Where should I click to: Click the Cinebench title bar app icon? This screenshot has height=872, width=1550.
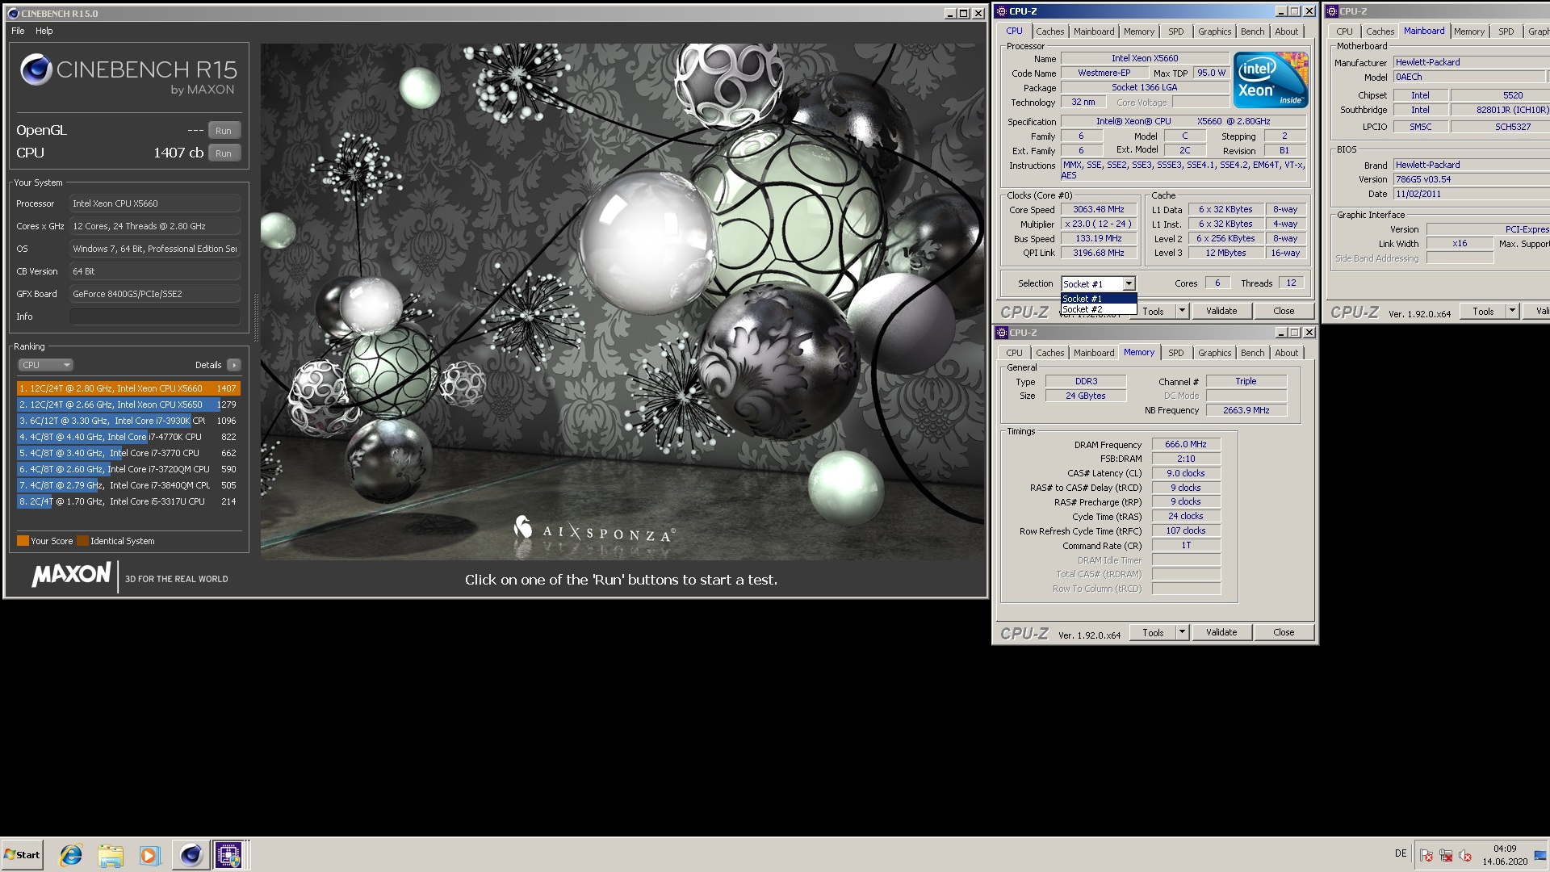13,13
